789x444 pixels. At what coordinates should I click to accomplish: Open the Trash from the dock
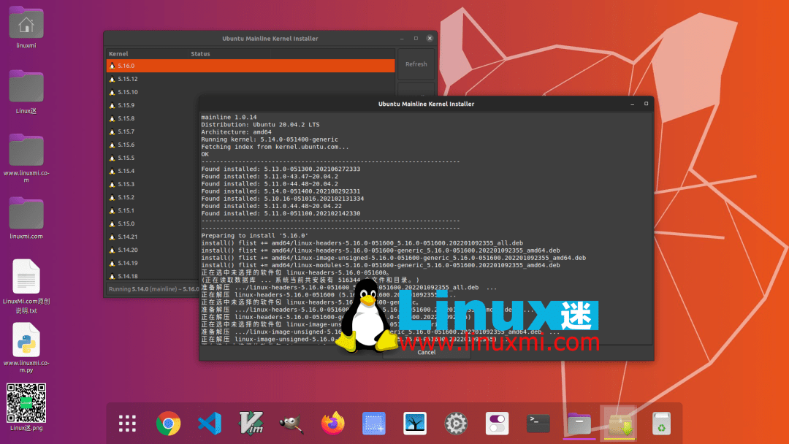point(660,424)
